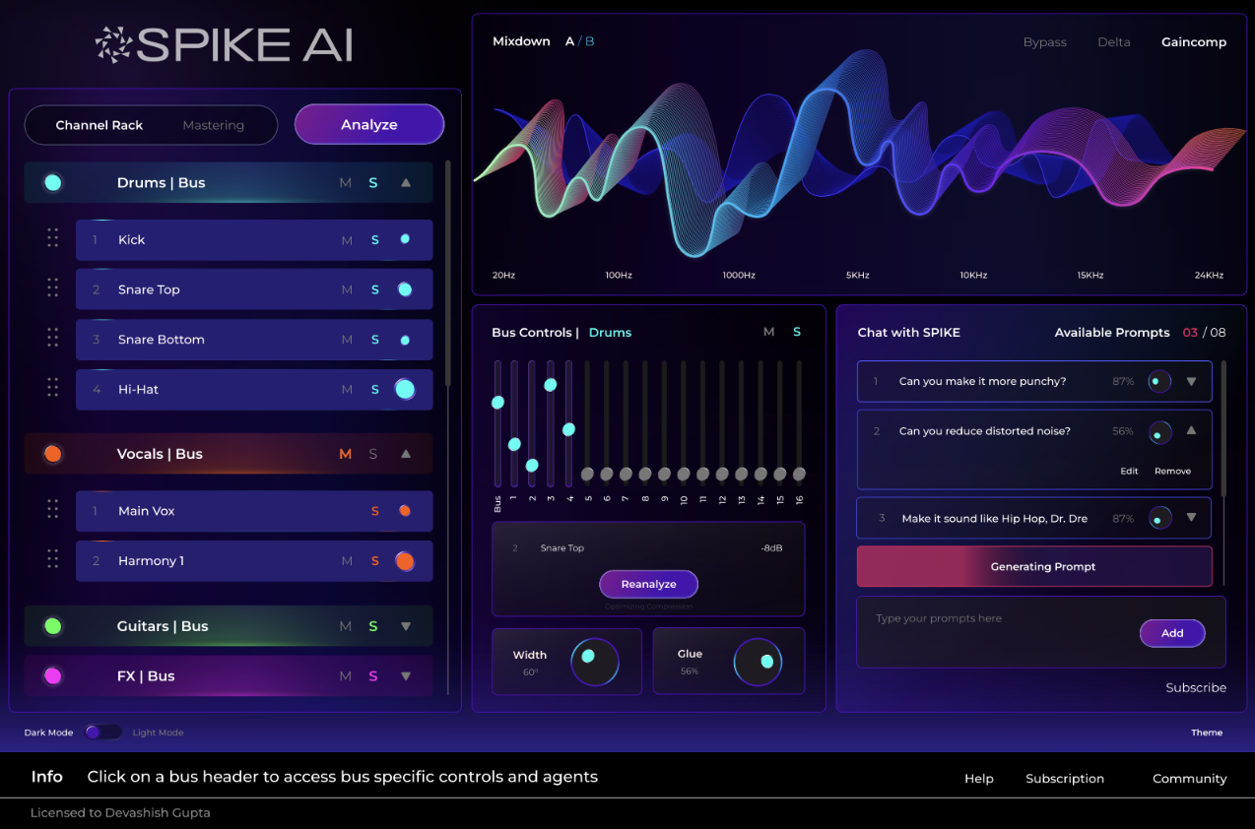This screenshot has width=1255, height=829.
Task: Click the Reanalyze button for Snare Top
Action: [x=648, y=584]
